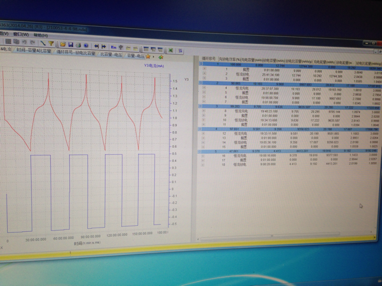
Task: Expand step 12 恒流充电 row
Action: pyautogui.click(x=203, y=133)
